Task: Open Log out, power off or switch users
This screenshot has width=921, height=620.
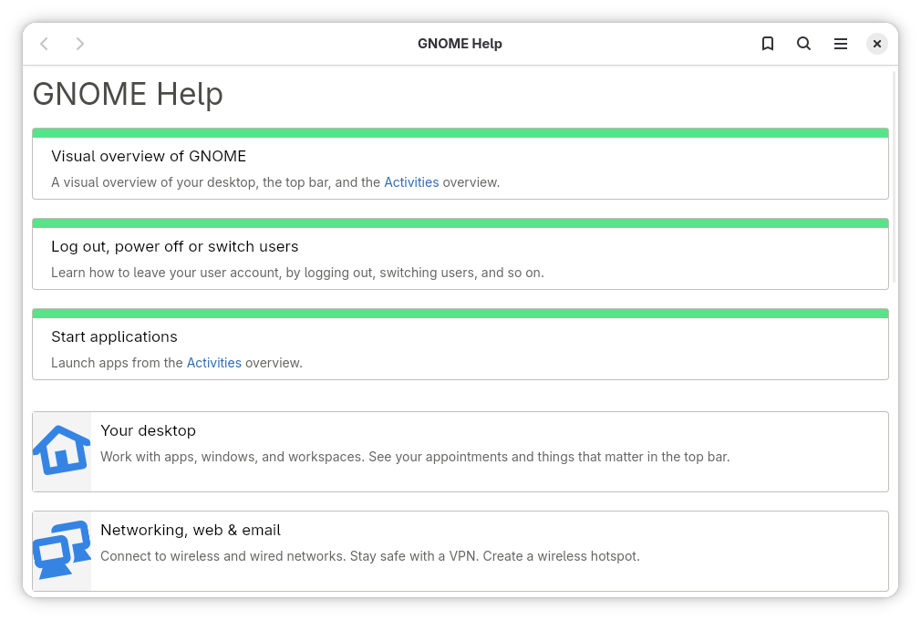Action: click(174, 246)
